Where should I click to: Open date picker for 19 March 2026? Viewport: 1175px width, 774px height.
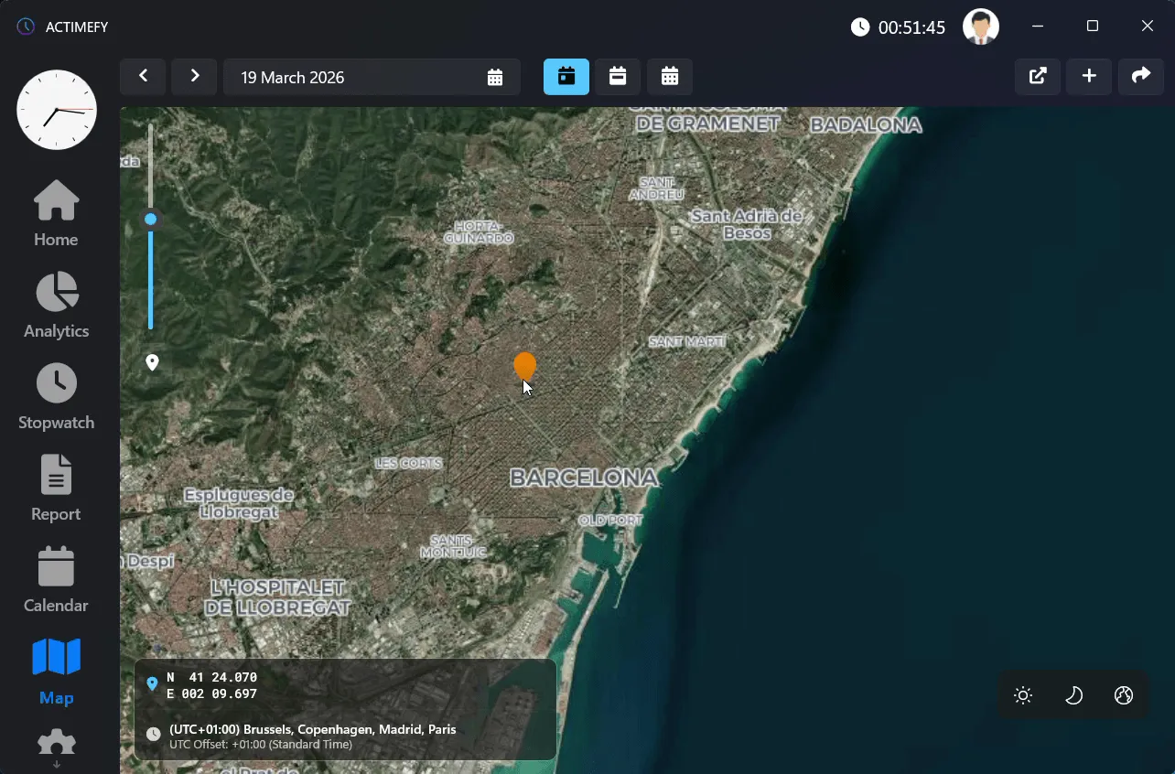point(494,78)
